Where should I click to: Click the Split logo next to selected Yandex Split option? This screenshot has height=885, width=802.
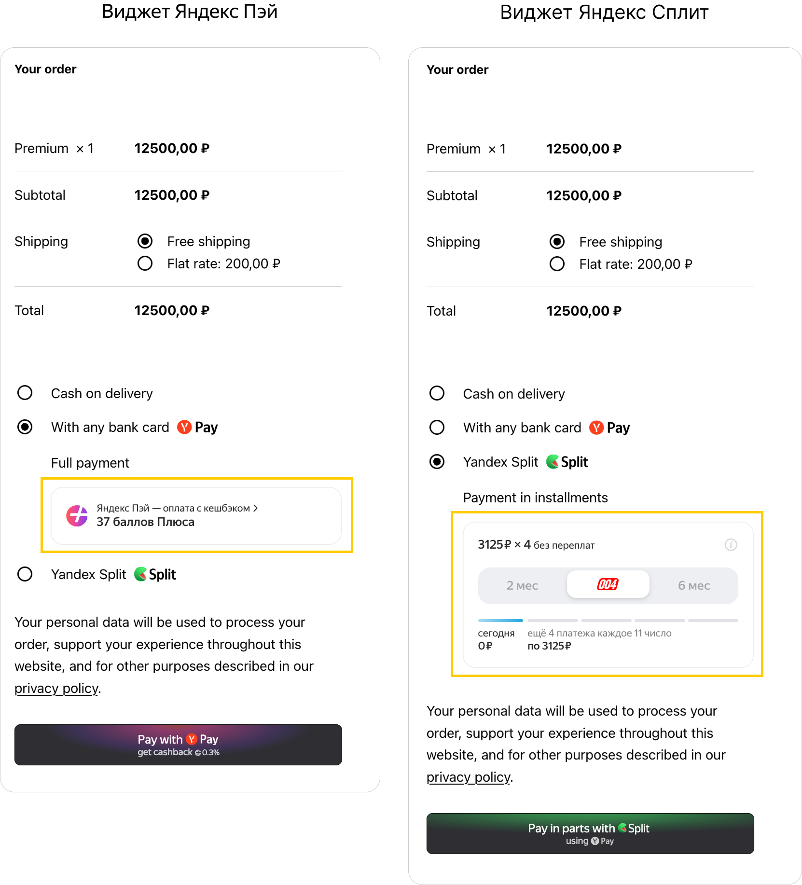567,462
